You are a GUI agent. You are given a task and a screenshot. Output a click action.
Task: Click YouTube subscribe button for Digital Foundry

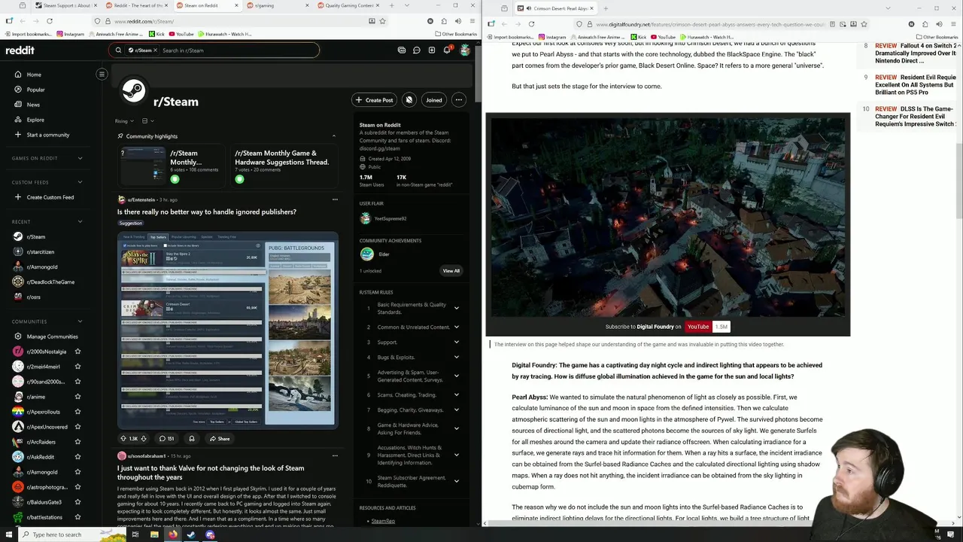[698, 327]
